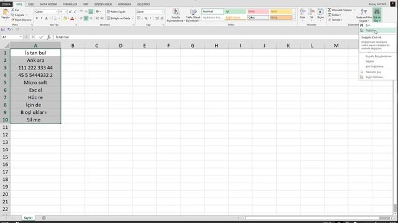Image resolution: width=398 pixels, height=223 pixels.
Task: Open the font size dropdown
Action: pos(67,12)
